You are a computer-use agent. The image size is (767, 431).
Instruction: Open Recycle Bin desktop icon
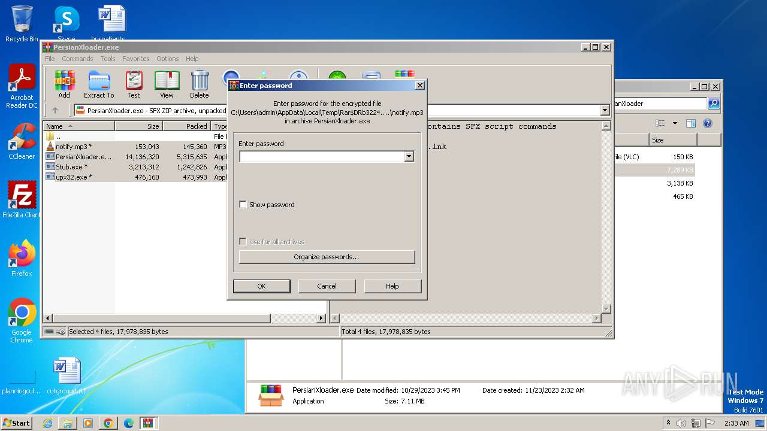tap(22, 24)
